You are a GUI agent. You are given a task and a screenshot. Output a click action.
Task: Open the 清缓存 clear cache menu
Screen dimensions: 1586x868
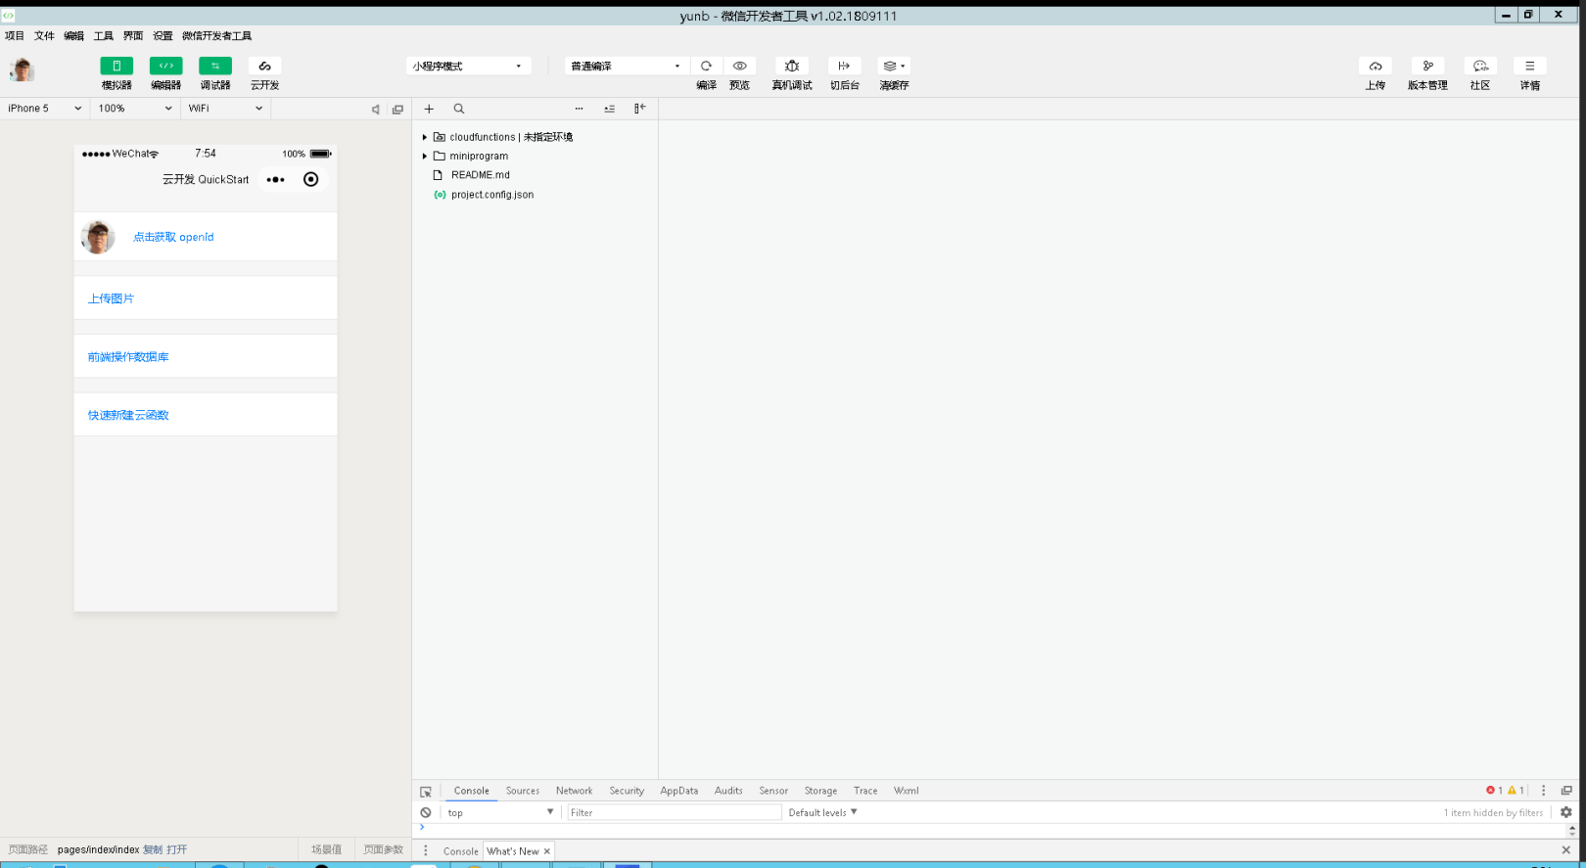coord(894,66)
